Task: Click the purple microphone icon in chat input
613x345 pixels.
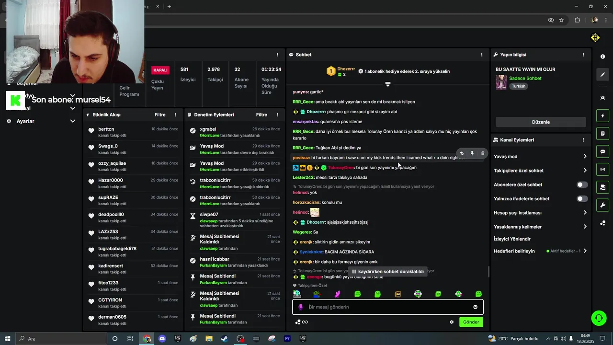Action: (x=301, y=307)
